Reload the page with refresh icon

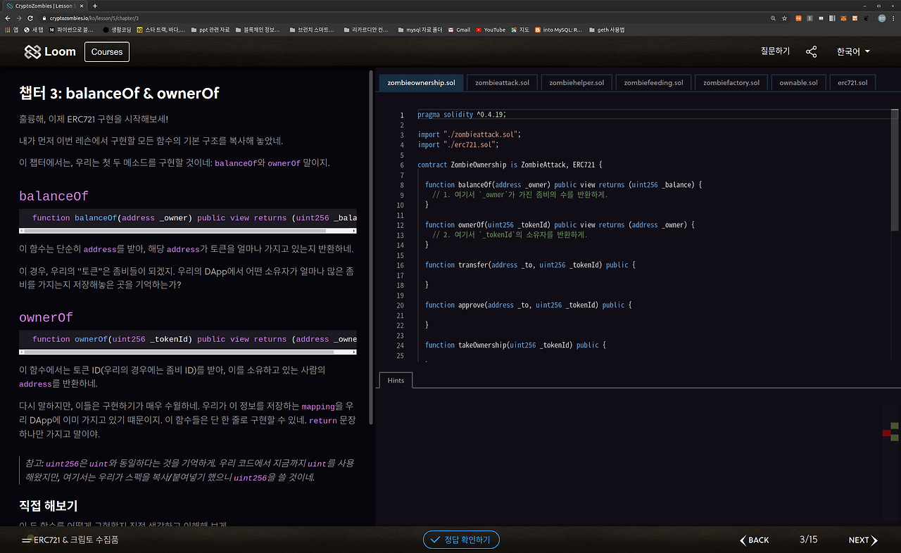[31, 18]
